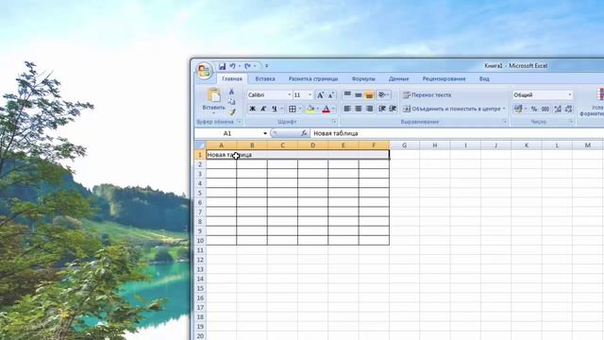Align text to top of cell
This screenshot has height=340, width=604.
tap(347, 94)
